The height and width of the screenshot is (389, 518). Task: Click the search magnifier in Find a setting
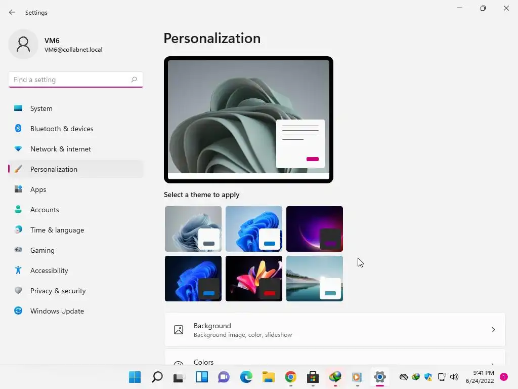point(134,80)
